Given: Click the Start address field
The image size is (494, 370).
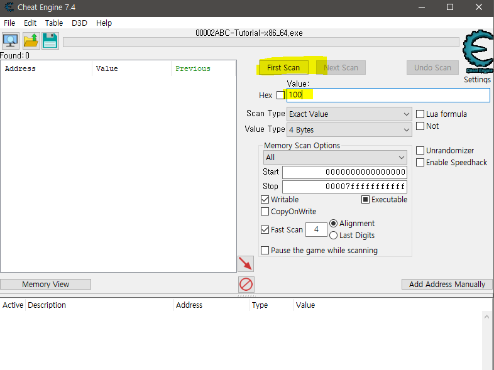Looking at the screenshot, I should [x=344, y=172].
